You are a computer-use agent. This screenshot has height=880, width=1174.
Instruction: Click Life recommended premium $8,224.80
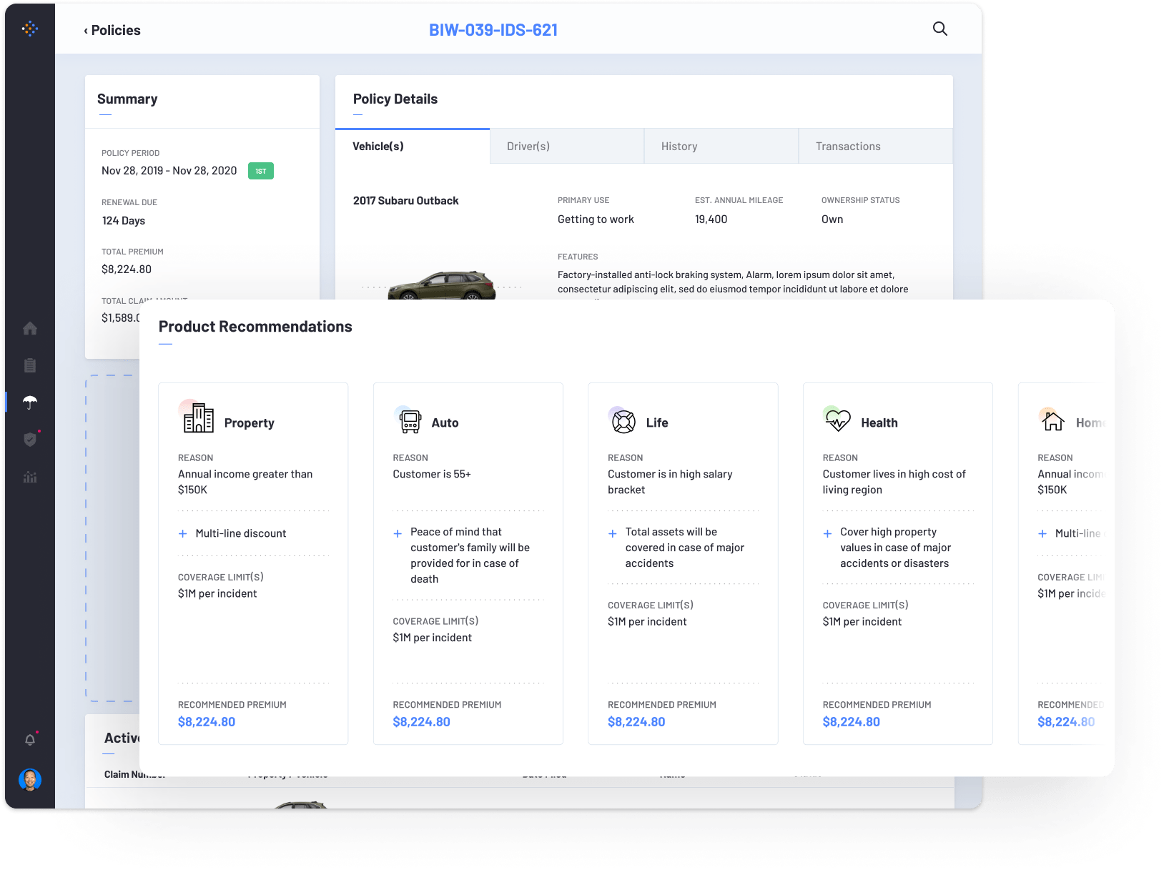tap(636, 722)
